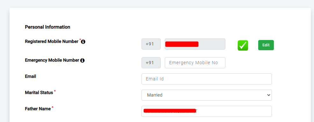Focus the Emergency Mobile No field
Image resolution: width=314 pixels, height=122 pixels.
(195, 63)
